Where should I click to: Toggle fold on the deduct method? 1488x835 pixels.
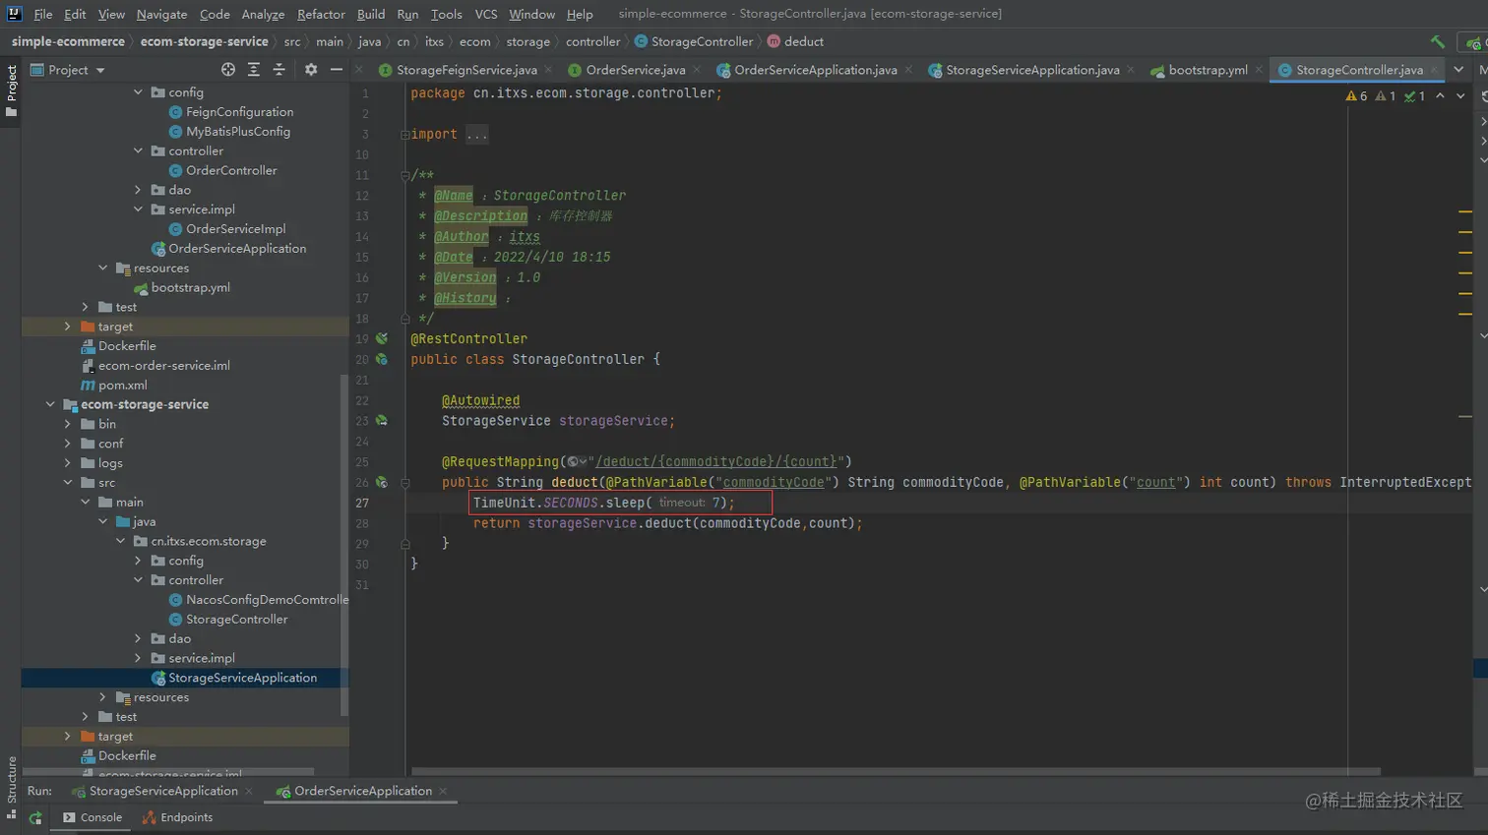[404, 483]
